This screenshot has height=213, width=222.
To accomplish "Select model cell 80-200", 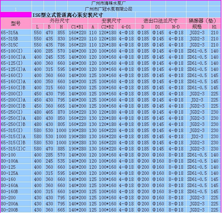I will pyautogui.click(x=16, y=198).
